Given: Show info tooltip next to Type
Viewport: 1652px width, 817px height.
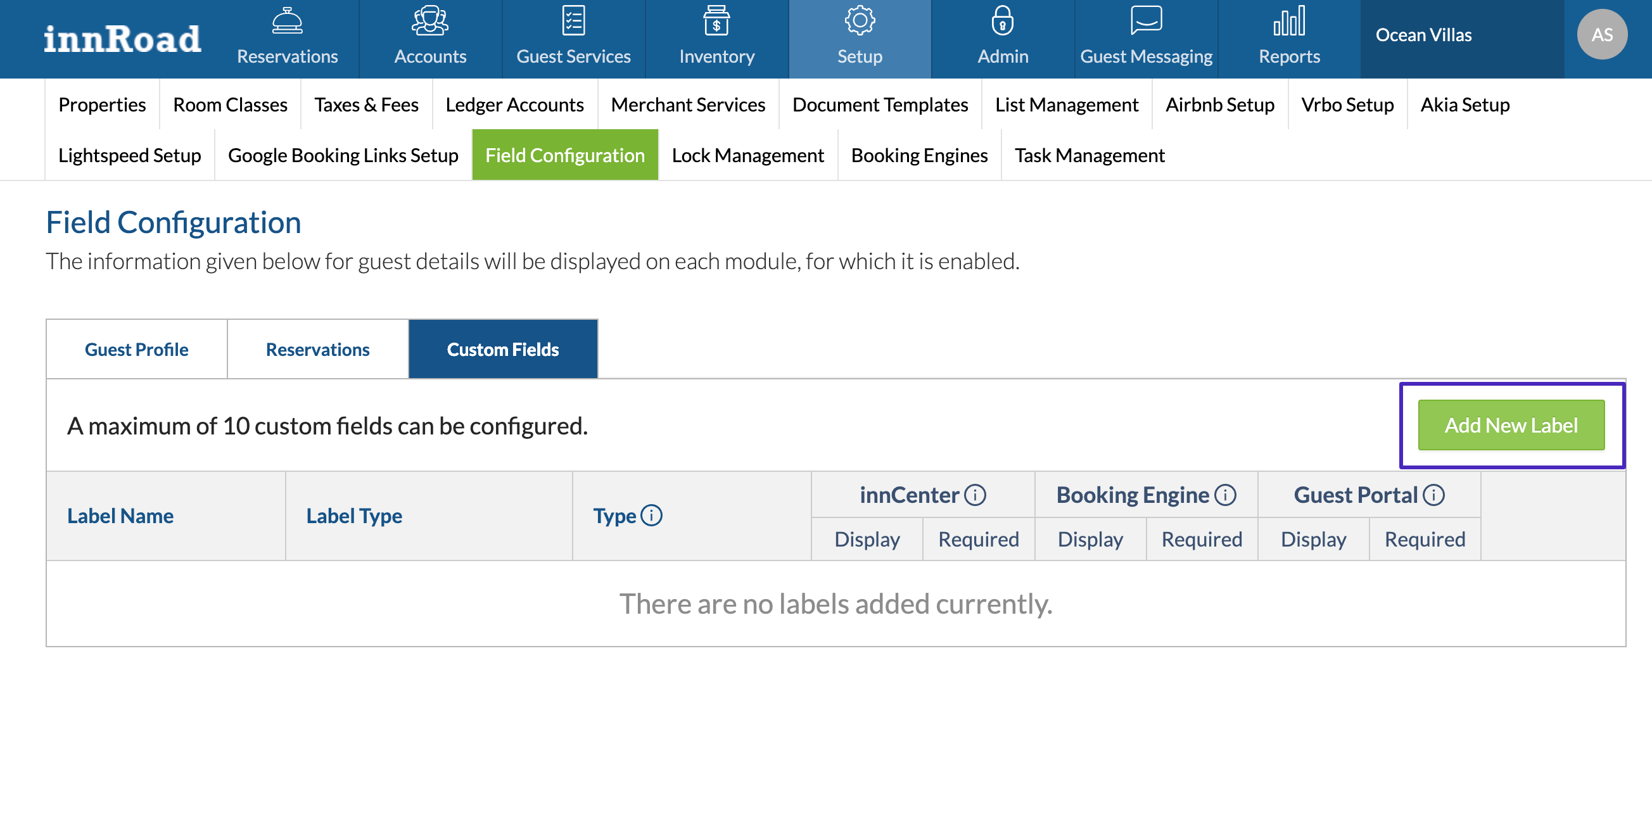Looking at the screenshot, I should (651, 516).
